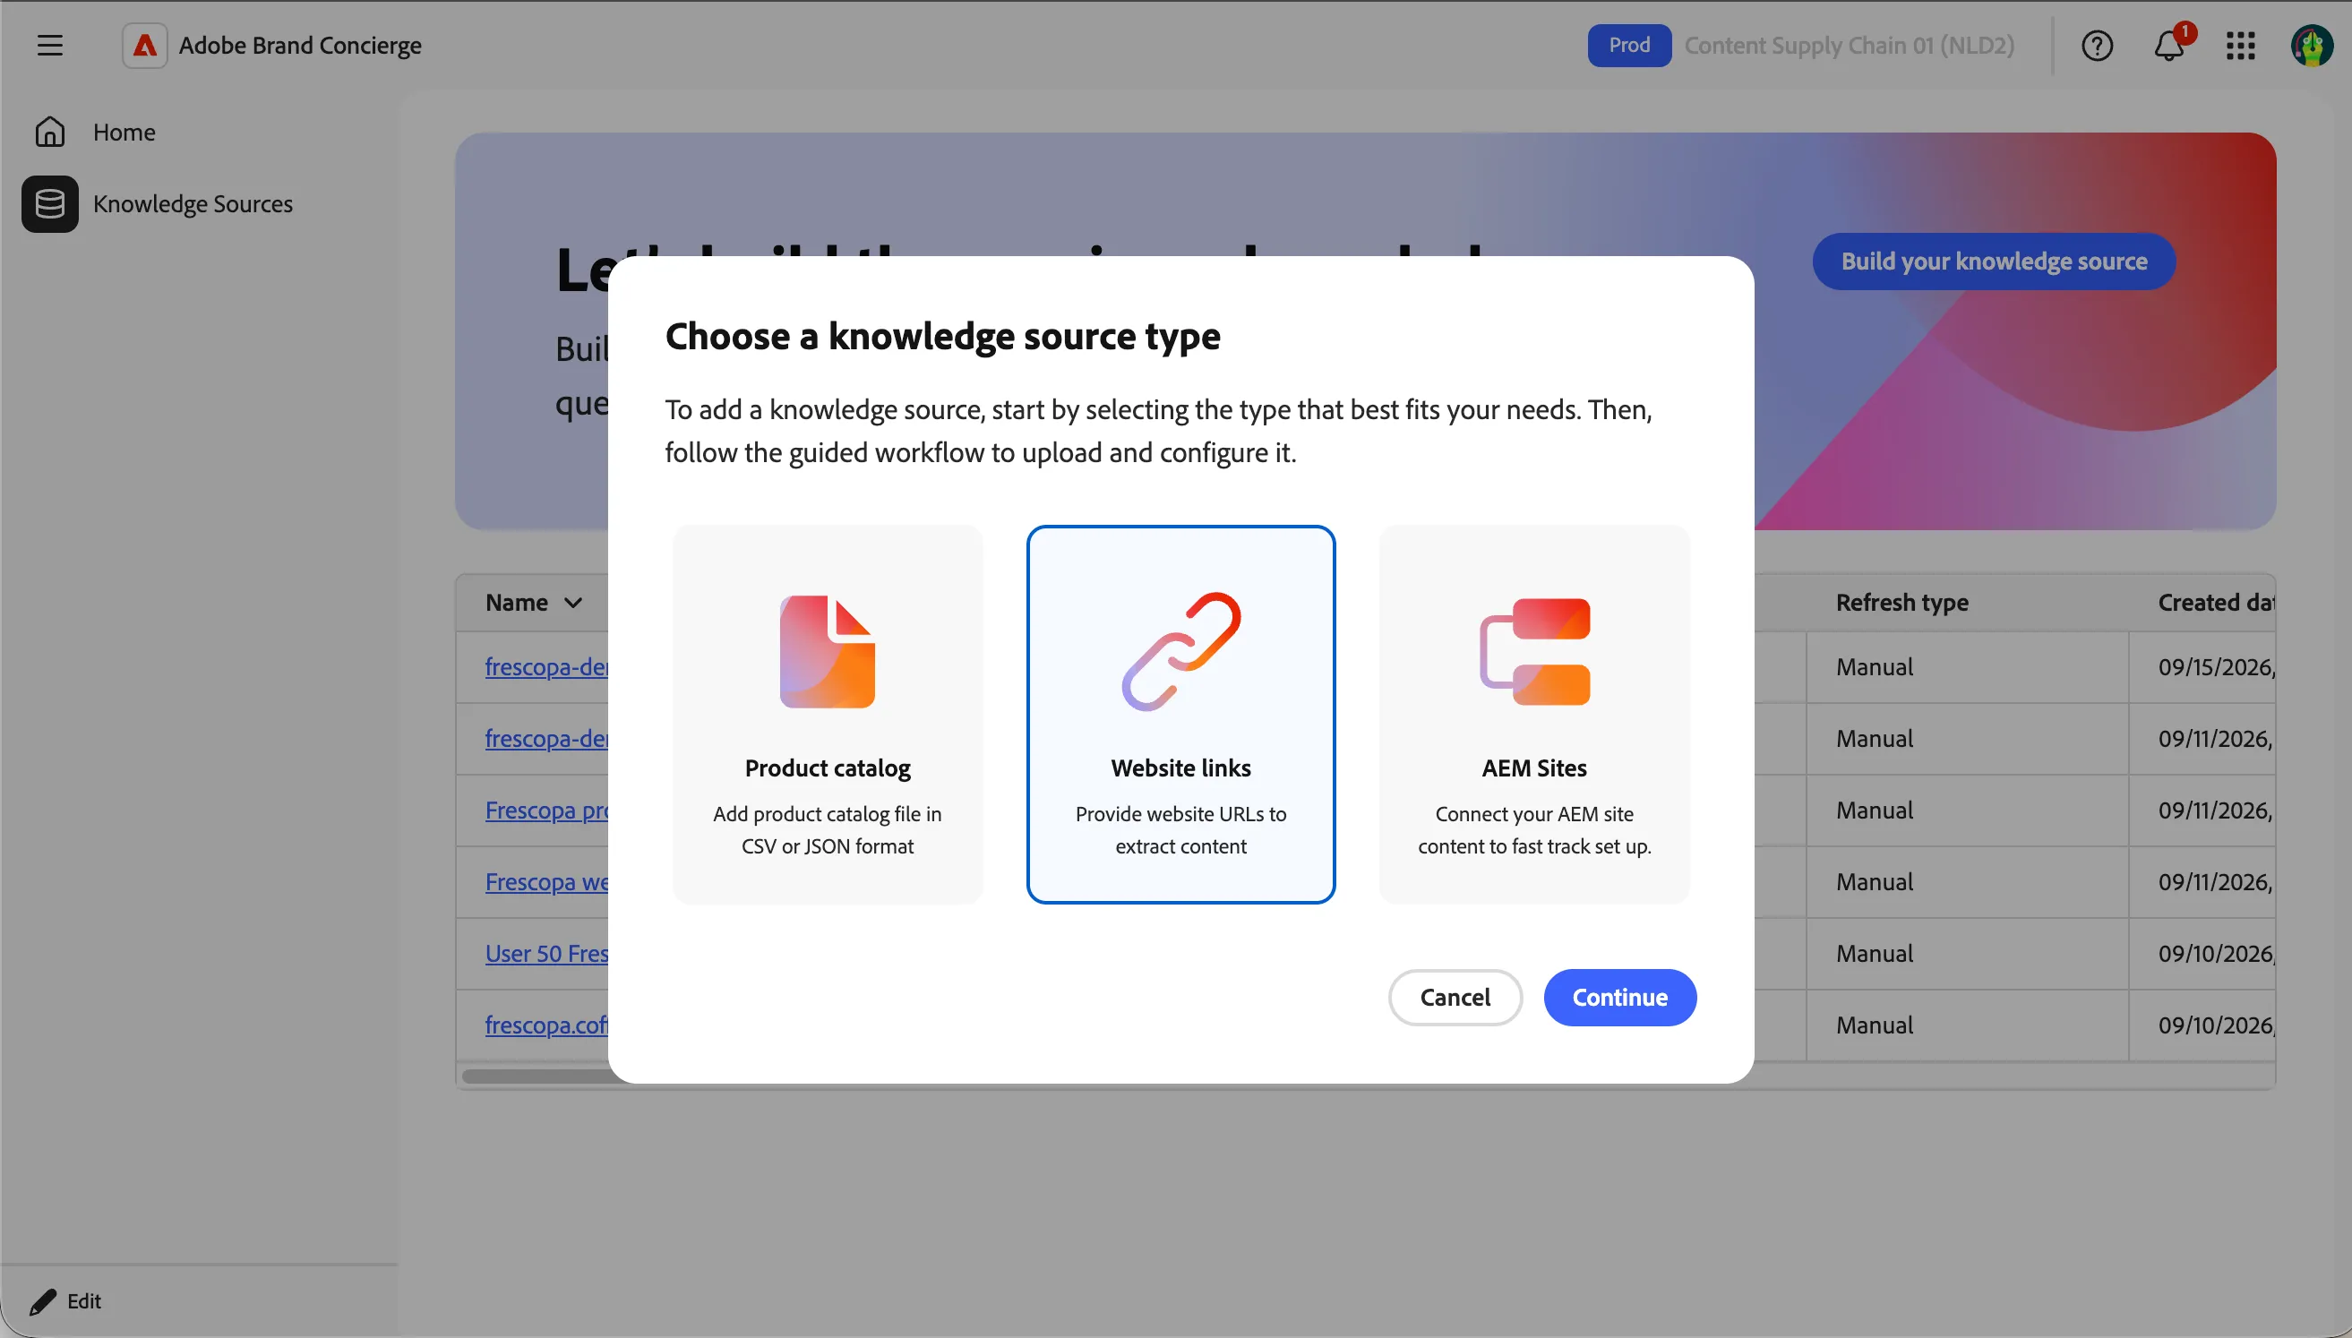Select the AEM Sites card
The width and height of the screenshot is (2352, 1338).
1534,715
